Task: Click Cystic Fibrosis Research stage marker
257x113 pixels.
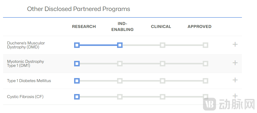Action: coord(77,97)
